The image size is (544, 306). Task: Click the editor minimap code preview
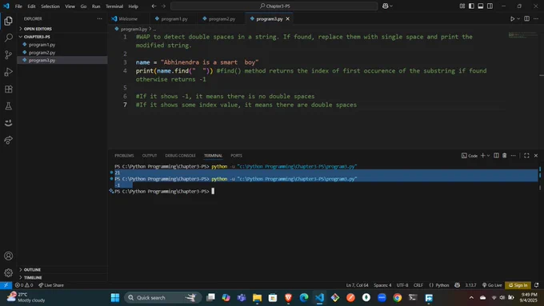(523, 35)
